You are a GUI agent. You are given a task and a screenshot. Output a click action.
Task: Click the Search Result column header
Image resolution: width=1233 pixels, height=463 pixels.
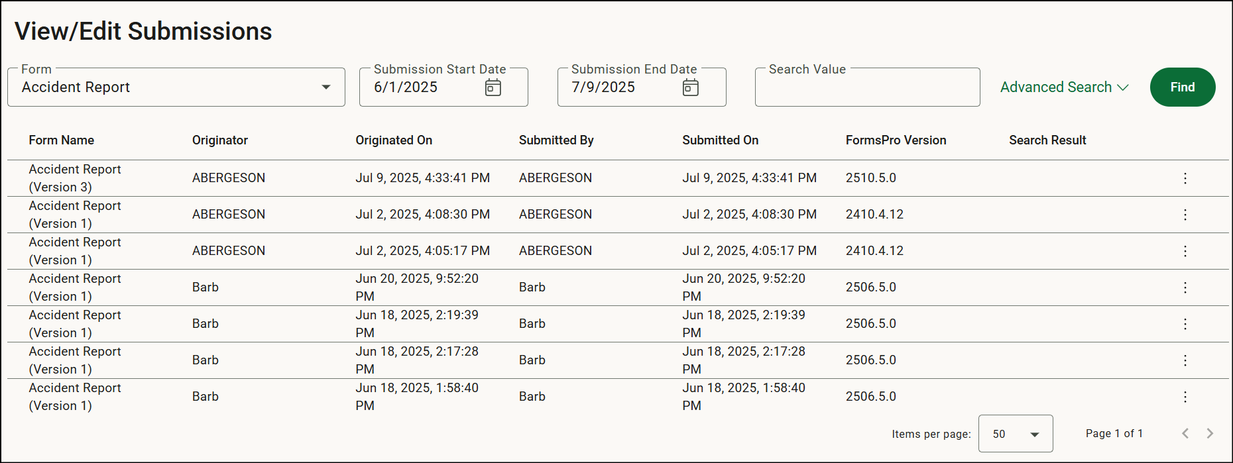(1047, 140)
